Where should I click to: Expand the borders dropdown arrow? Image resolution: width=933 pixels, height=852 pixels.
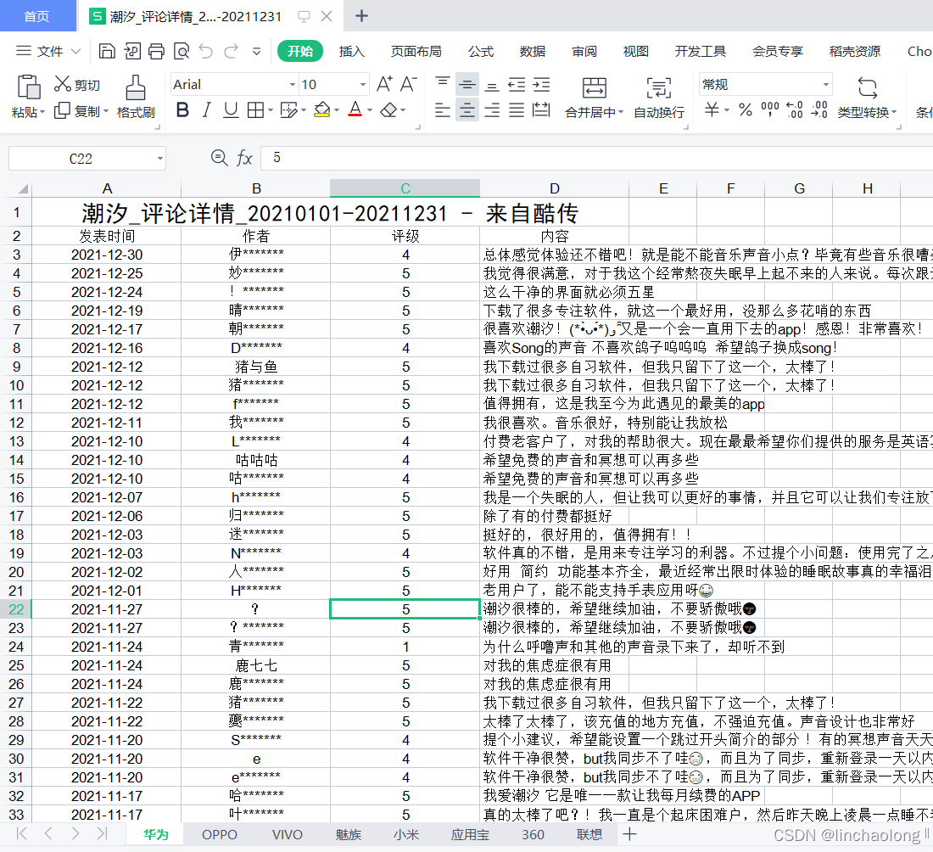click(270, 110)
